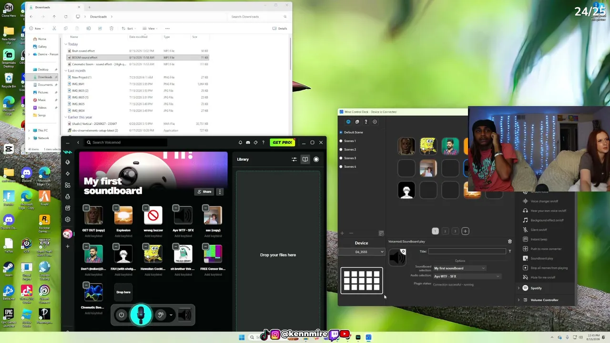Click Add keybind under Explosion sound
Viewport: 610px width, 343px height.
click(x=123, y=236)
